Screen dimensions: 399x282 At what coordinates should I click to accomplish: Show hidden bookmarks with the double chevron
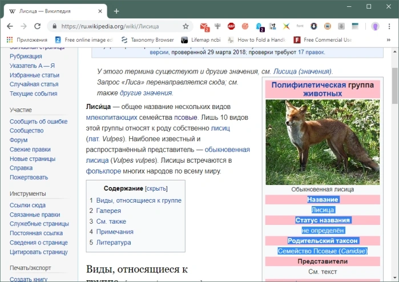[389, 40]
